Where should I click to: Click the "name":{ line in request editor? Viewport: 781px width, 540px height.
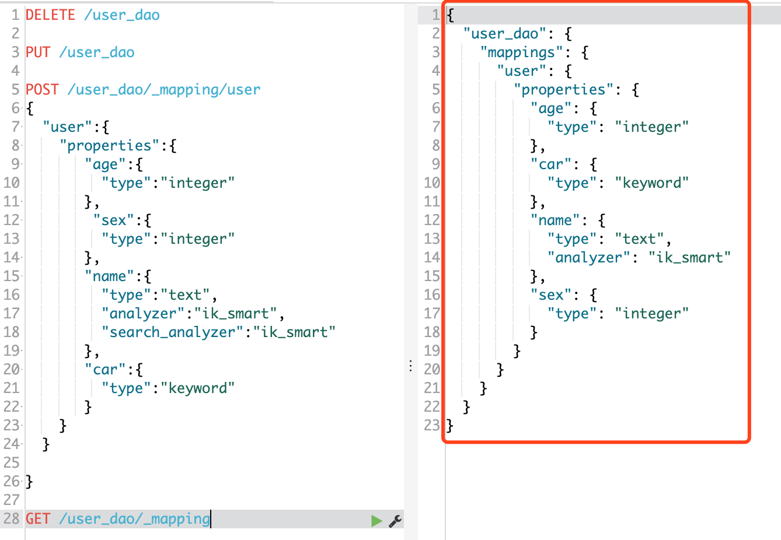pyautogui.click(x=118, y=276)
